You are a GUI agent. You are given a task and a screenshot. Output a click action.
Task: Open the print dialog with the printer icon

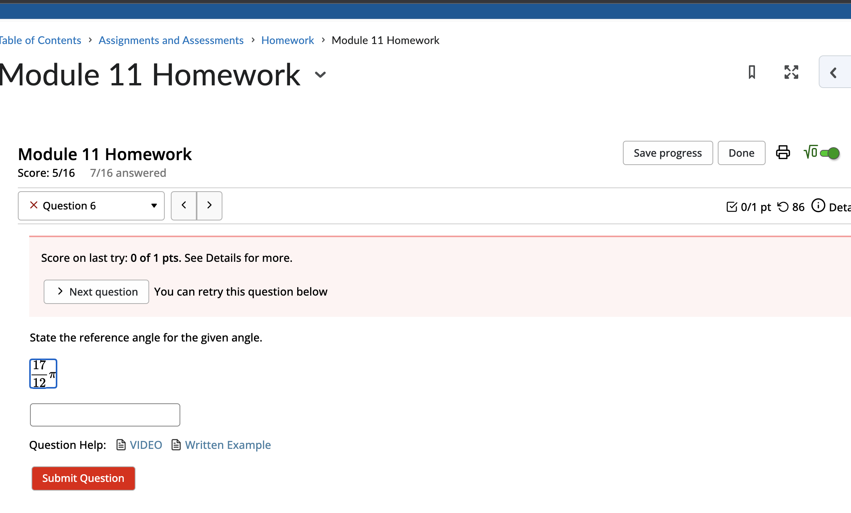(783, 153)
